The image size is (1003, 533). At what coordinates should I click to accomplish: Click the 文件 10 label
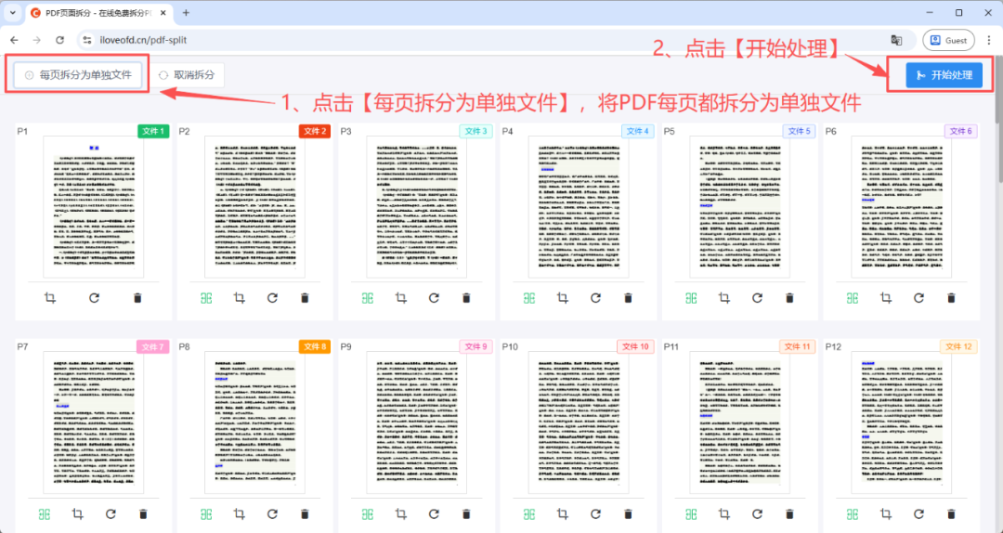pos(634,346)
